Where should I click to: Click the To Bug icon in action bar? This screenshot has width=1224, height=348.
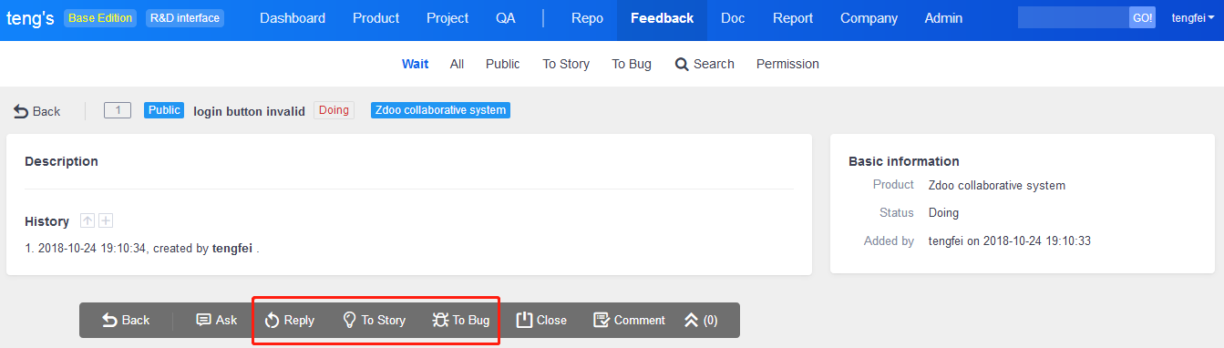click(439, 320)
